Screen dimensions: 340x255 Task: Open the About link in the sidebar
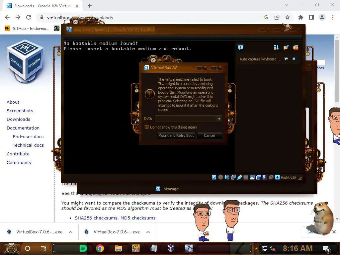click(13, 102)
